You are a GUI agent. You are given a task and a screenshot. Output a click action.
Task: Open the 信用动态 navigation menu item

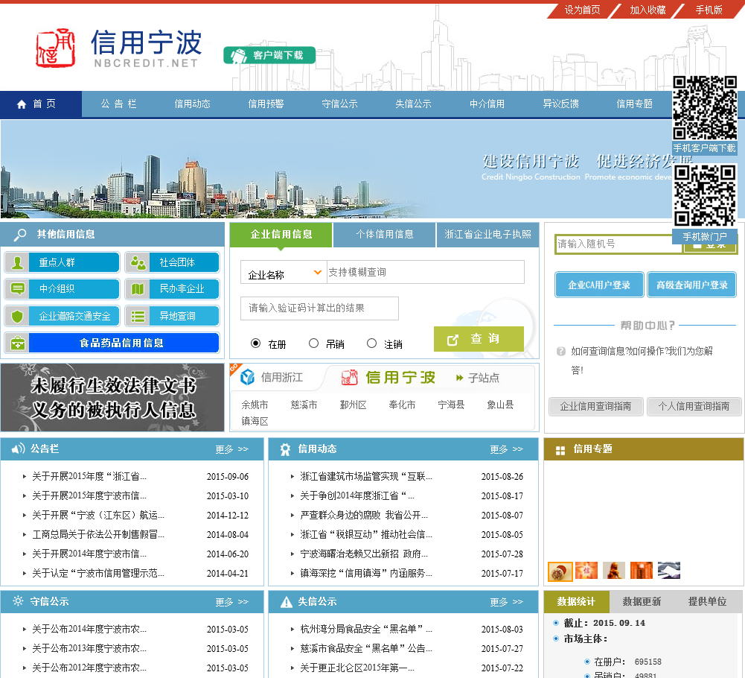point(193,104)
